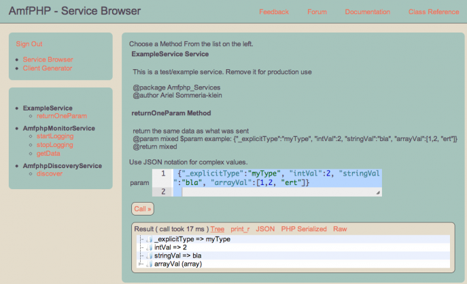Click 'Choose a Method From the list' text
Screen dimensions: 467x284
pyautogui.click(x=191, y=44)
